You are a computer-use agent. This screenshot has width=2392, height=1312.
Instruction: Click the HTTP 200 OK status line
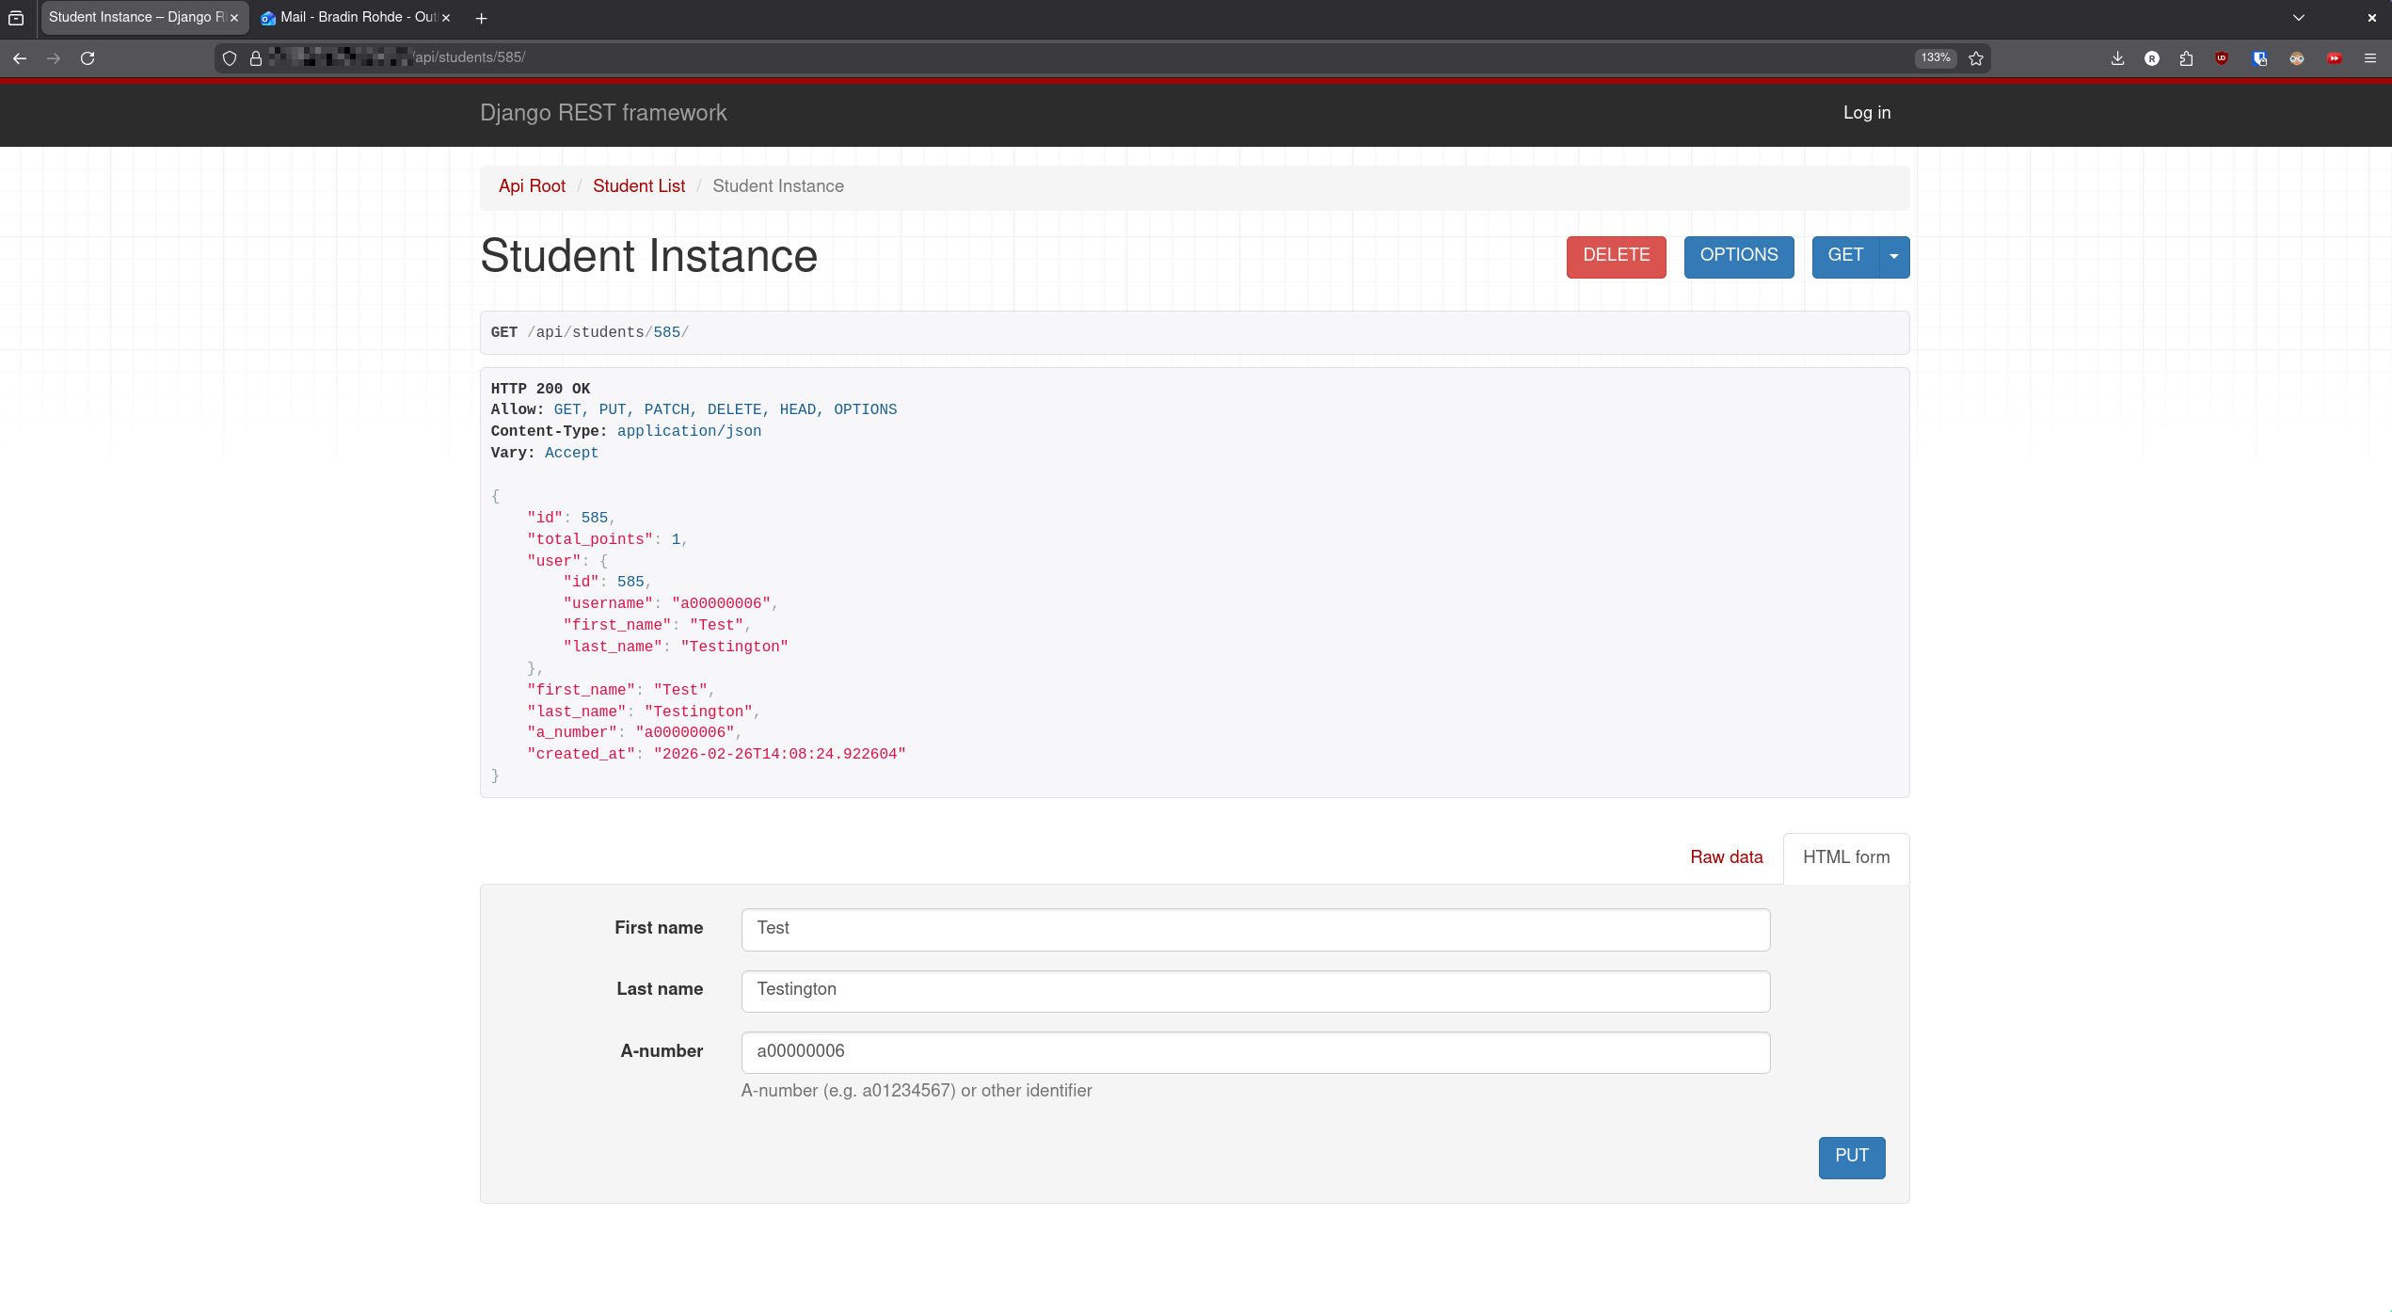click(540, 389)
